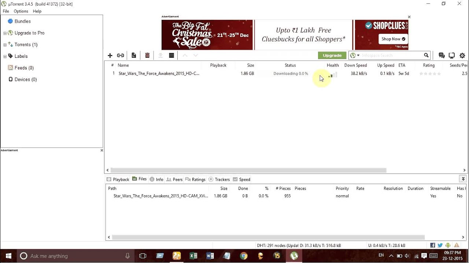Switch to the Ratings tab
Viewport: 469px width, 263px height.
(x=195, y=179)
